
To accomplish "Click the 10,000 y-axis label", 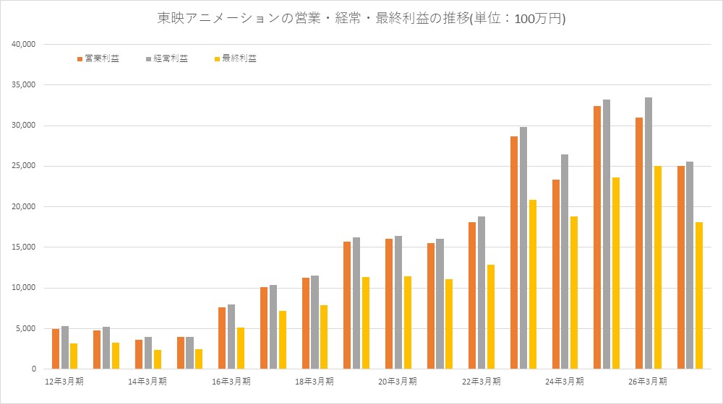I will coord(24,288).
